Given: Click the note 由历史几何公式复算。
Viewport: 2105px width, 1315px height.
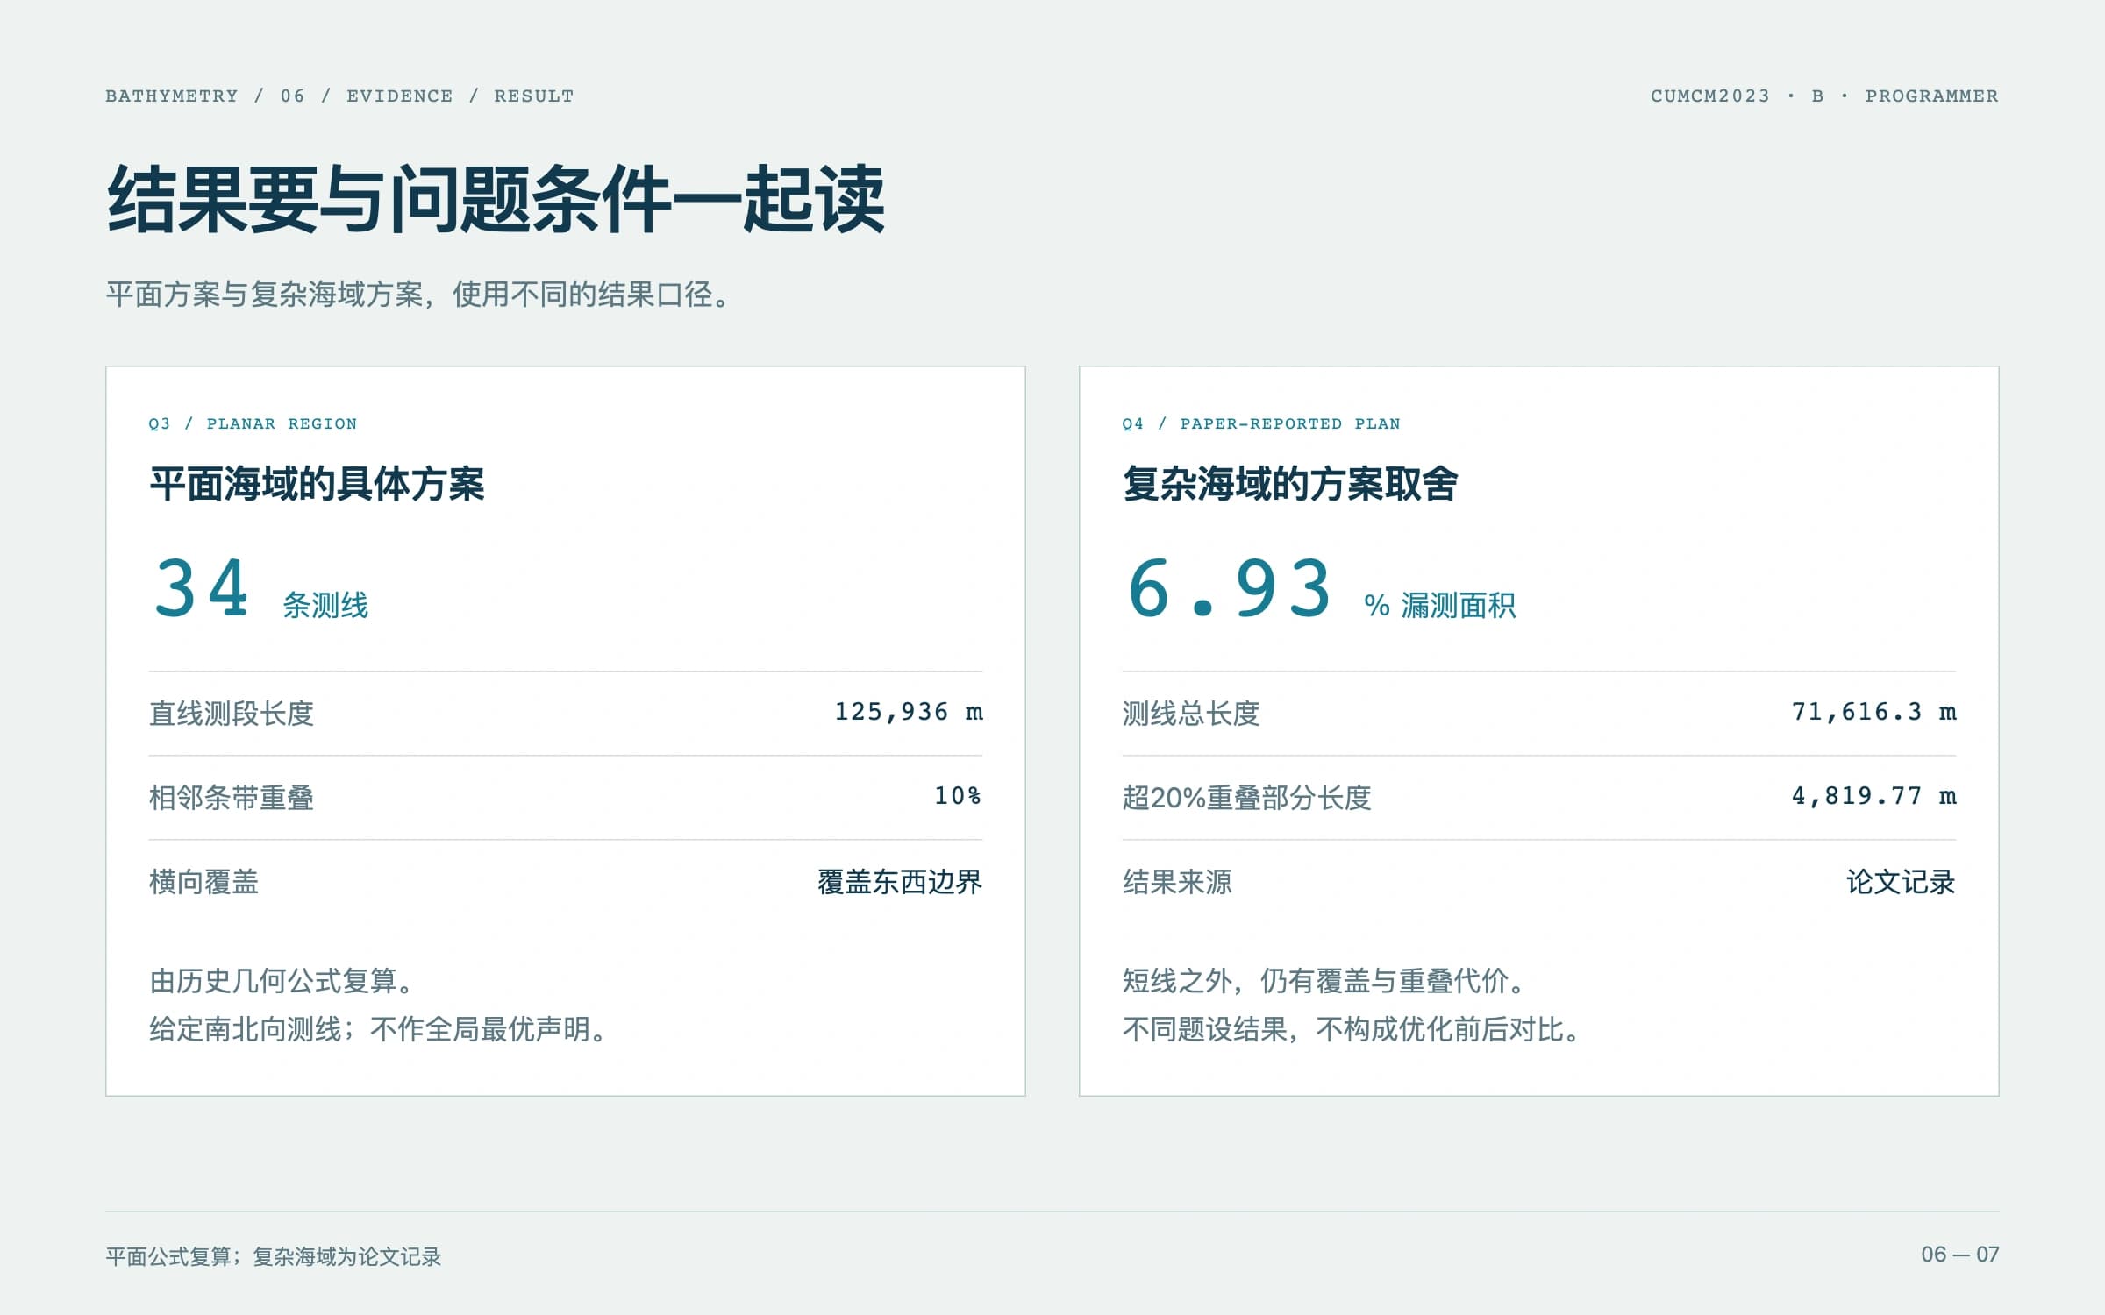Looking at the screenshot, I should [x=282, y=981].
